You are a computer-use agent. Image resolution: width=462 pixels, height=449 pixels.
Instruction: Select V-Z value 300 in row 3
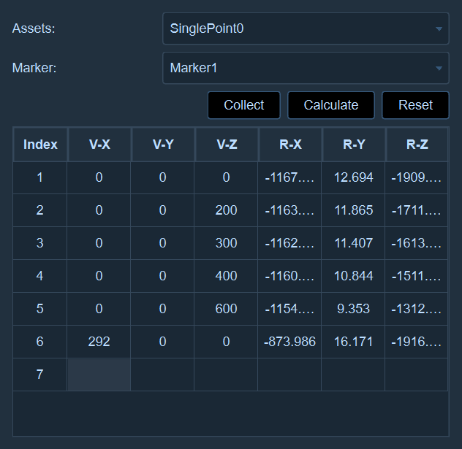point(226,243)
